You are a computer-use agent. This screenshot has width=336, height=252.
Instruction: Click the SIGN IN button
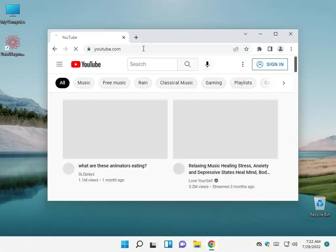coord(270,64)
